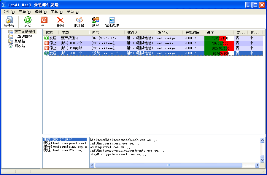Sort by the 收件人 column header
The height and width of the screenshot is (175, 267).
click(140, 33)
